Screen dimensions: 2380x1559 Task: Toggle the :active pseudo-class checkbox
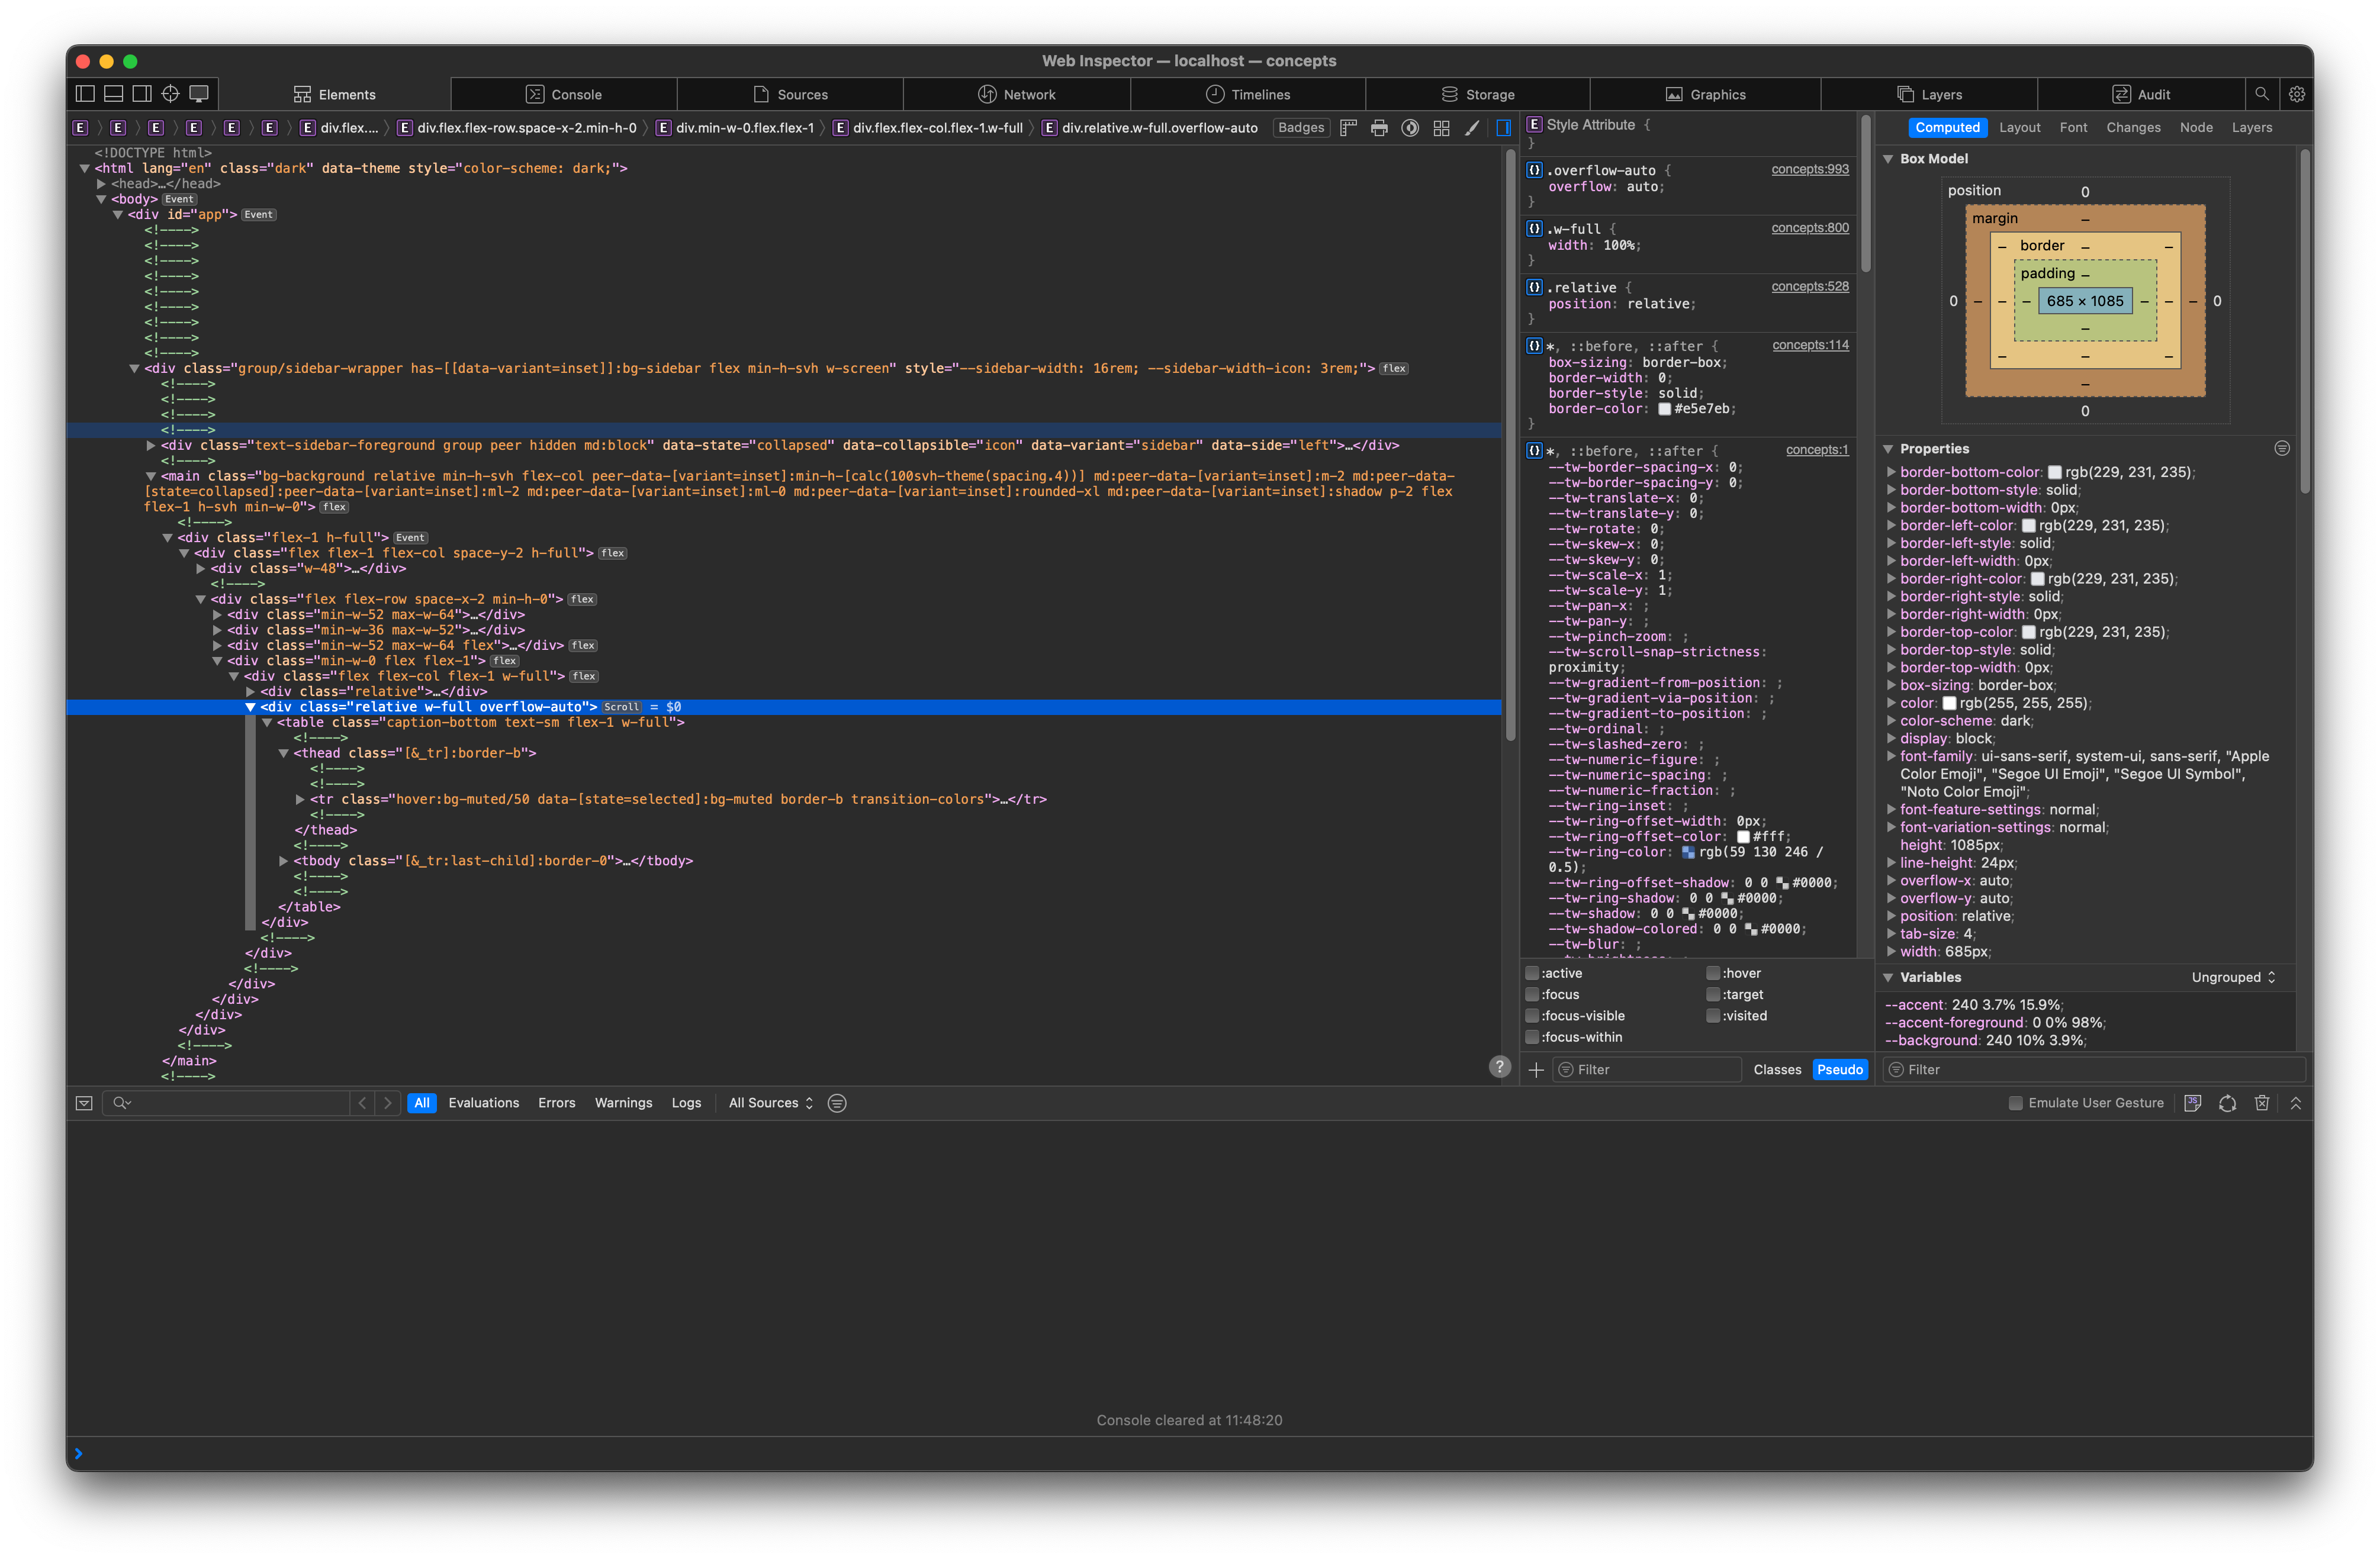point(1532,973)
